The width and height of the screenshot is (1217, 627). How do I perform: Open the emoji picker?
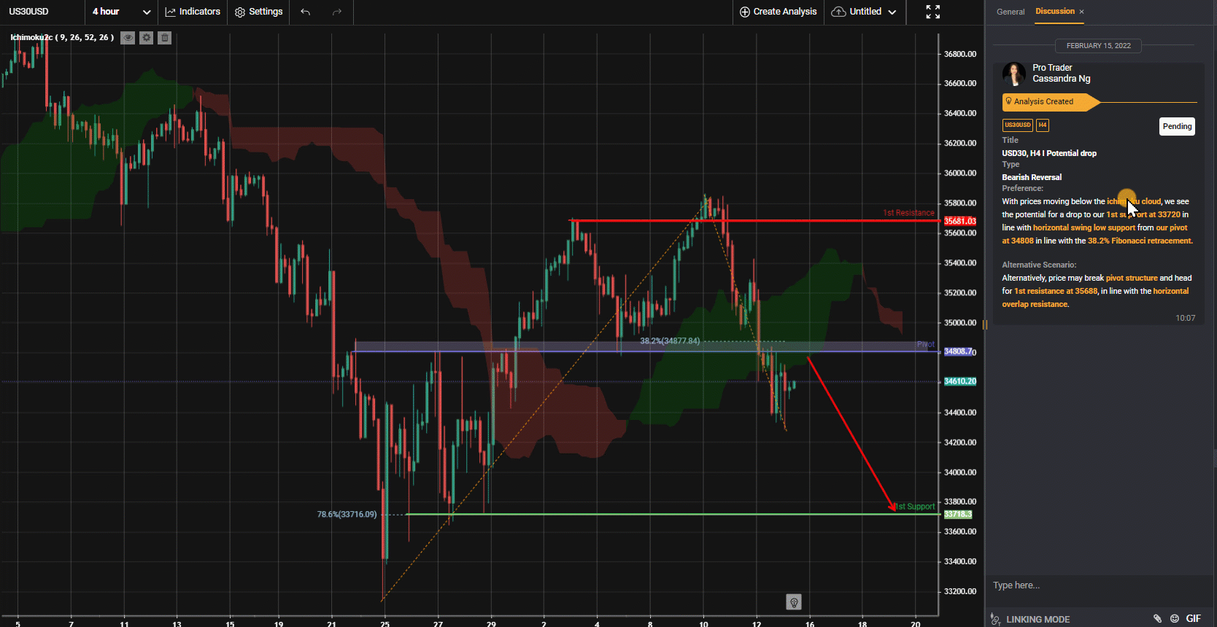coord(1175,618)
